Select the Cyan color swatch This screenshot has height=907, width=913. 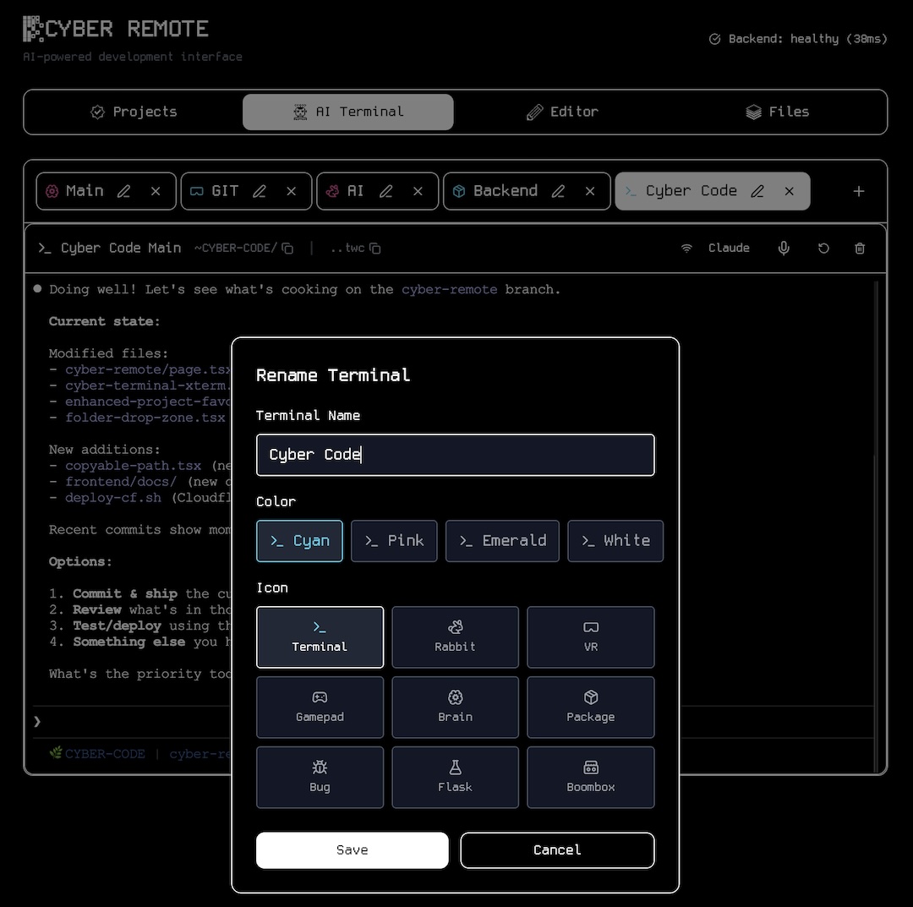tap(299, 541)
